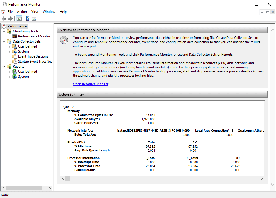276x198 pixels.
Task: Open the Action menu
Action: (x=22, y=12)
